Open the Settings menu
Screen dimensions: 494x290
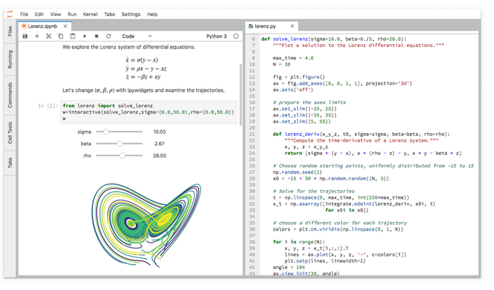pyautogui.click(x=131, y=14)
